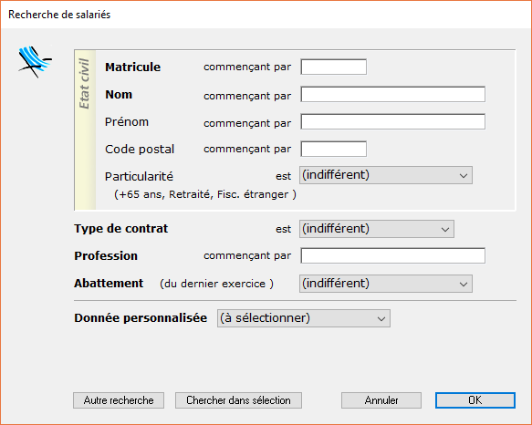Click Chercher dans sélection button

(x=238, y=400)
